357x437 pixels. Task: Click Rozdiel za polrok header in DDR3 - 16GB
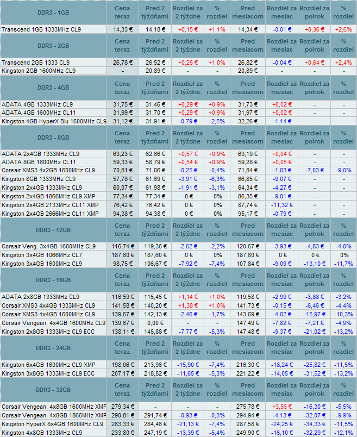315,280
